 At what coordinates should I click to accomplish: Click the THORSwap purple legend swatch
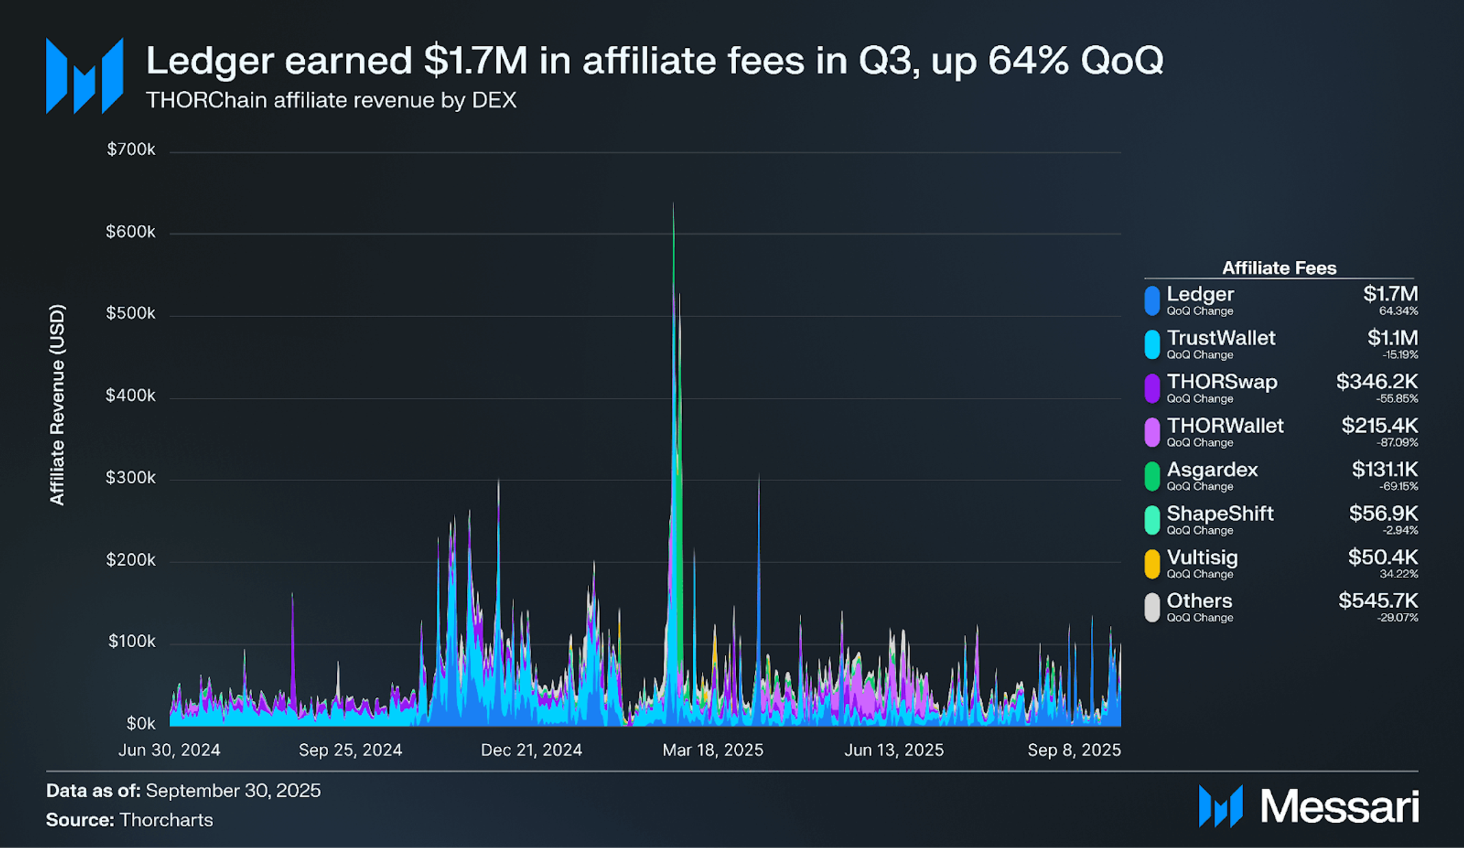pyautogui.click(x=1152, y=388)
